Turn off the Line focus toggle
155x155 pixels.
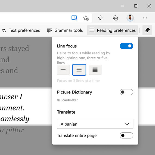point(126,46)
